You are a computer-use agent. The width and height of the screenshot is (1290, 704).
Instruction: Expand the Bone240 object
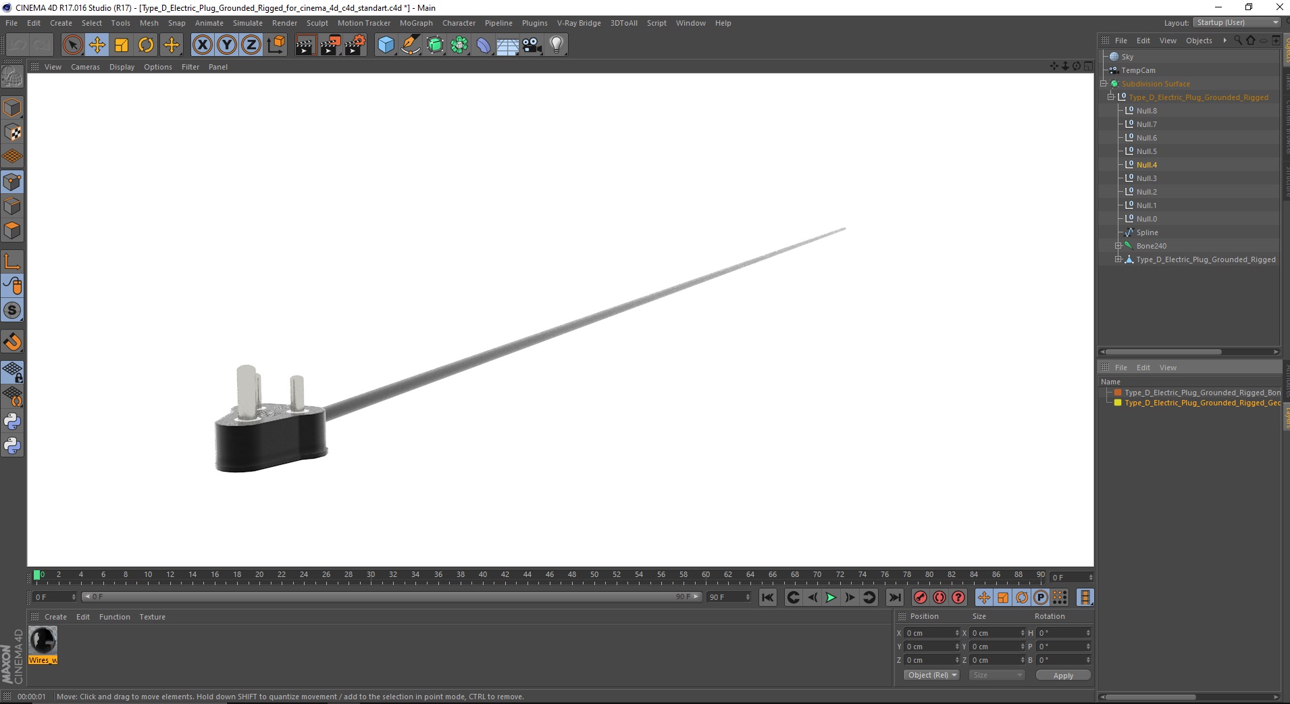(x=1118, y=246)
